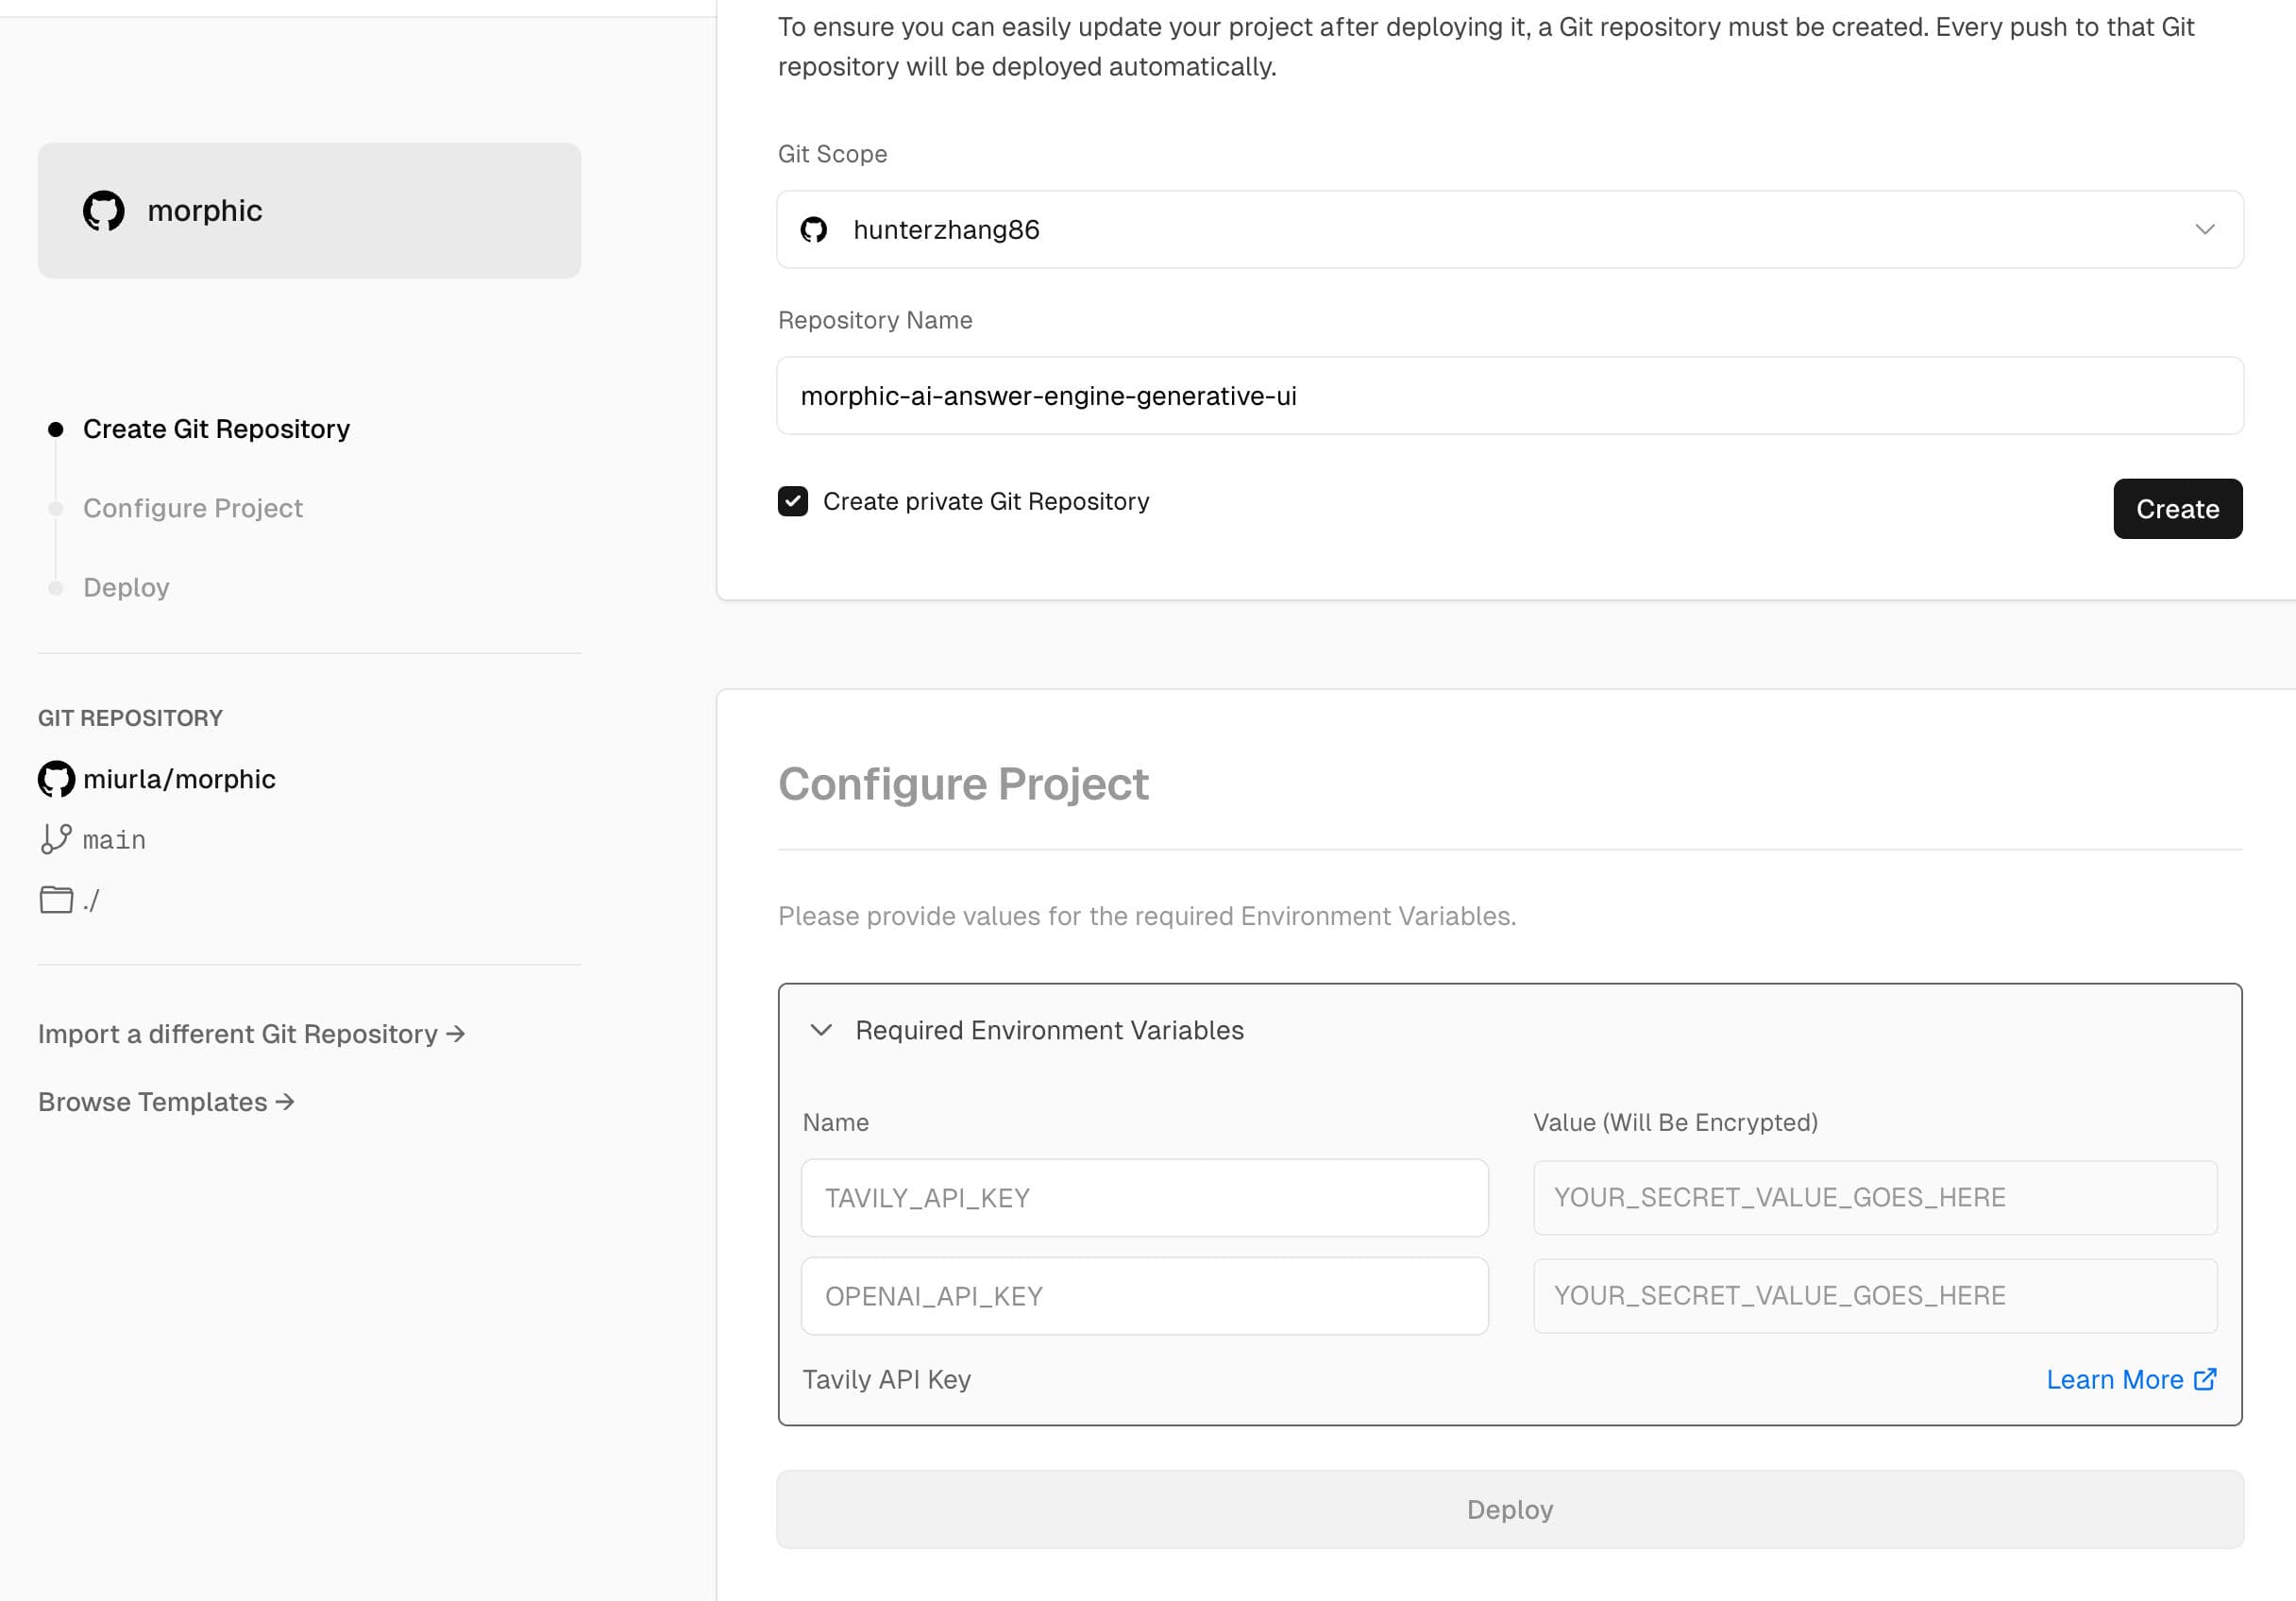Click the GitHub icon next to miurla/morphic
The image size is (2296, 1601).
coord(57,779)
